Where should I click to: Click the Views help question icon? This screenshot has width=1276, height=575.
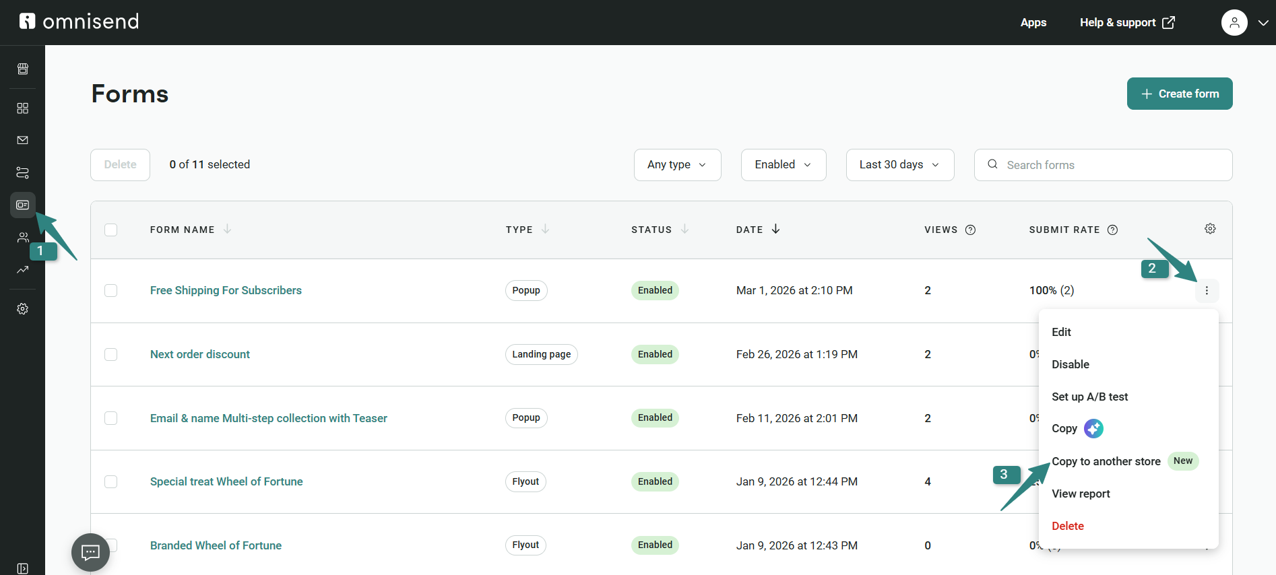click(970, 230)
